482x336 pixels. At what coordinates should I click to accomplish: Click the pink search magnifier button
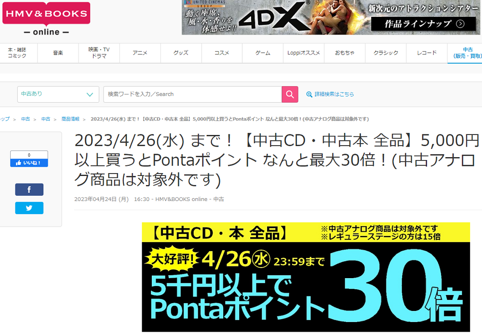click(x=290, y=94)
